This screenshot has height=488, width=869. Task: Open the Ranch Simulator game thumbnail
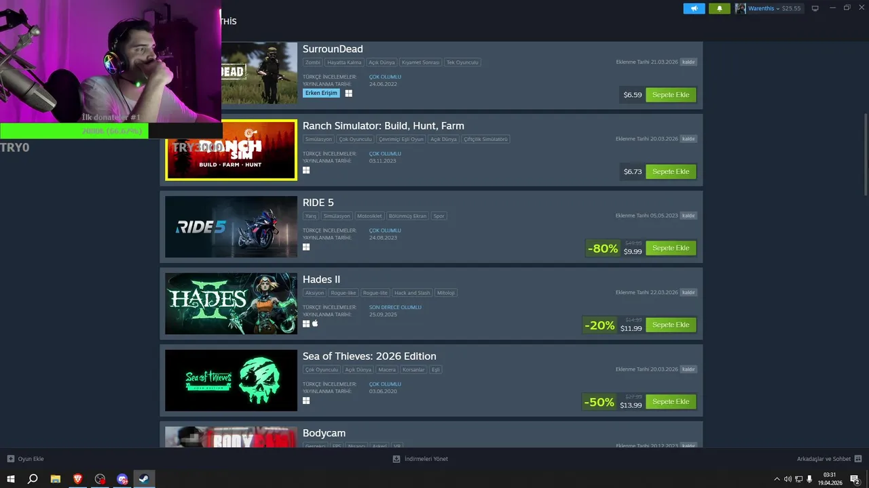pyautogui.click(x=232, y=150)
